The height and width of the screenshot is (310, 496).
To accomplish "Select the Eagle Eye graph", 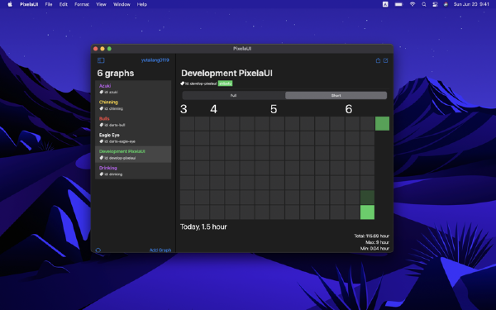I will pos(133,138).
